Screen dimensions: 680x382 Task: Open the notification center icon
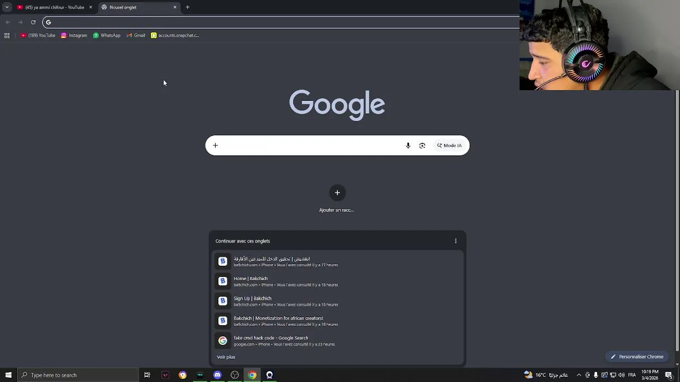coord(669,375)
